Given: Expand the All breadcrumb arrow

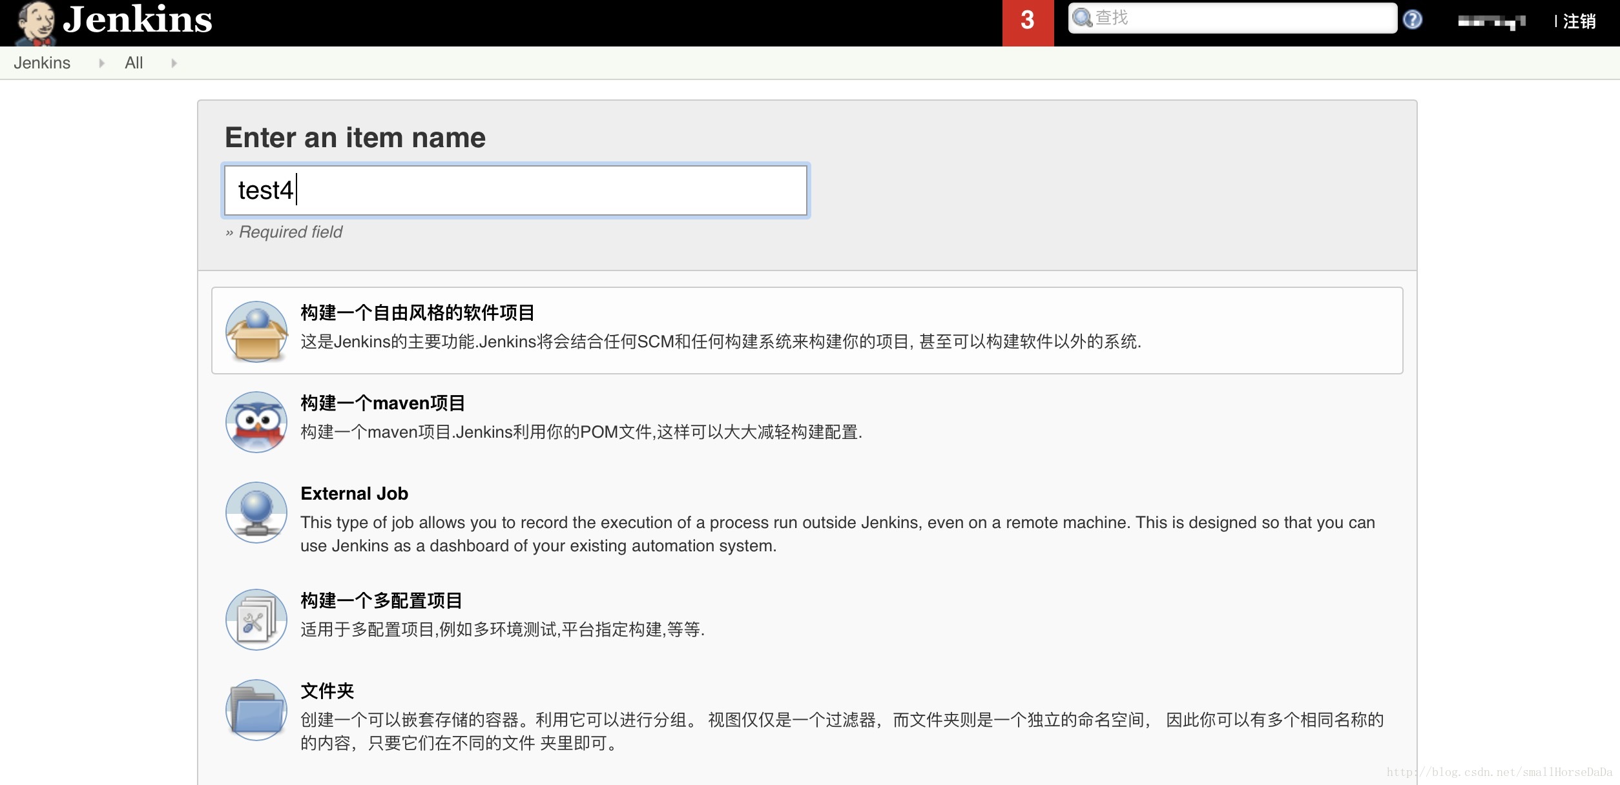Looking at the screenshot, I should point(174,63).
